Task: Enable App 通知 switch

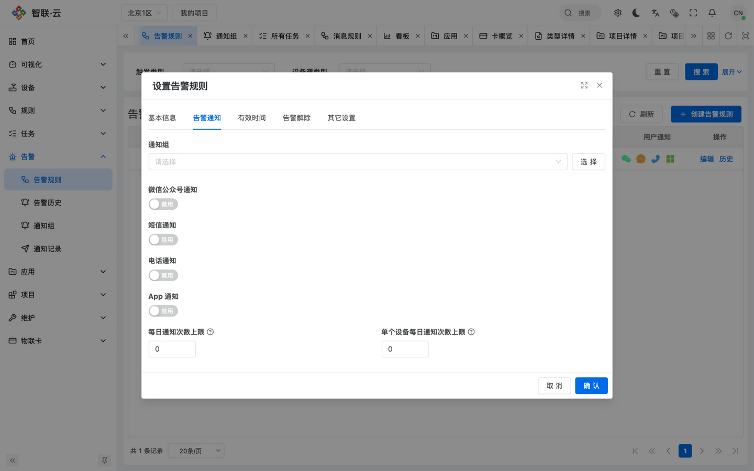Action: [x=163, y=311]
